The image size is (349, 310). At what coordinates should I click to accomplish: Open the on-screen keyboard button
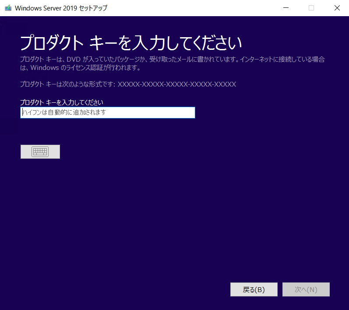click(x=40, y=152)
